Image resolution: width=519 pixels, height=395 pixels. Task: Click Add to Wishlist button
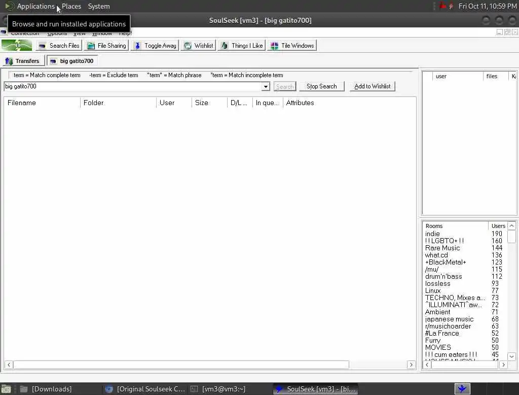tap(373, 86)
